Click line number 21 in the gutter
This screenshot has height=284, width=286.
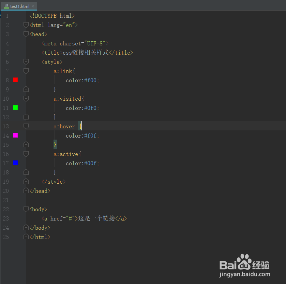[x=6, y=200]
